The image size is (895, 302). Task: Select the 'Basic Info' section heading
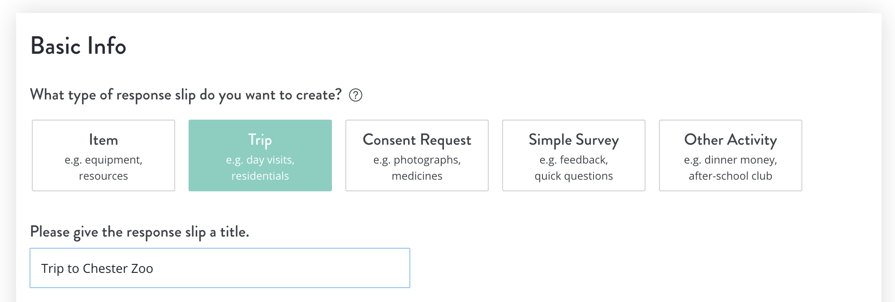tap(78, 46)
